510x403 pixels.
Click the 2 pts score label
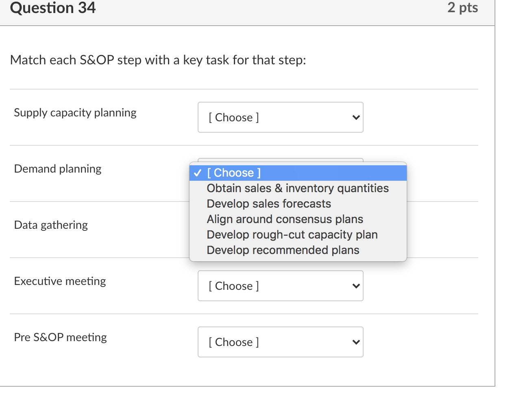tap(462, 8)
